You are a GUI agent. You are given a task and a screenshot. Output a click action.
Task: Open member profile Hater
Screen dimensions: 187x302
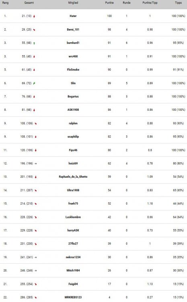click(x=73, y=16)
